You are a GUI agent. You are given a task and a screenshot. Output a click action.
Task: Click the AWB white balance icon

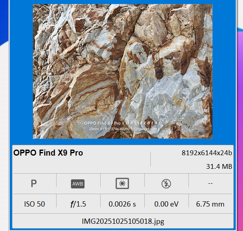pyautogui.click(x=78, y=184)
